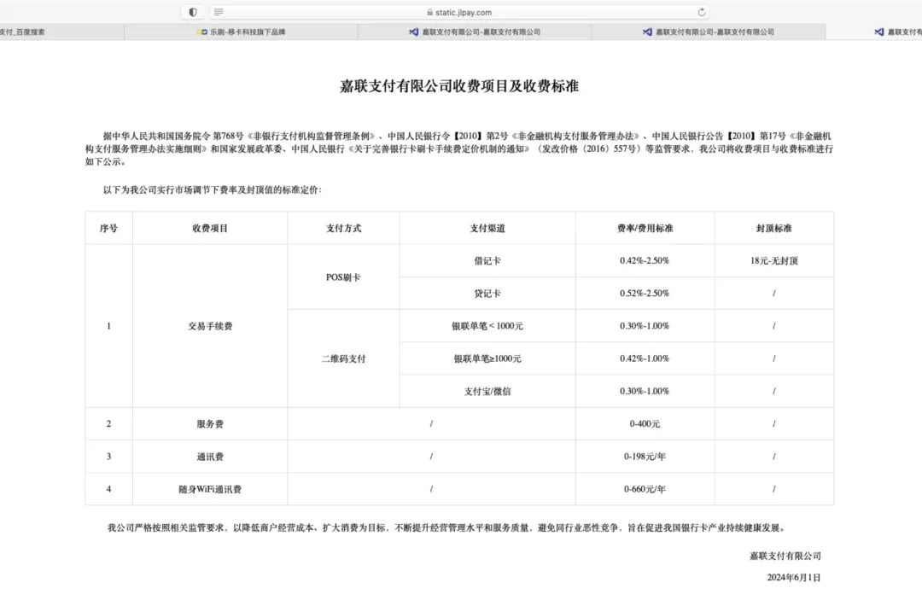
Task: Click the 18元-无封顶 cap value cell
Action: pyautogui.click(x=773, y=261)
